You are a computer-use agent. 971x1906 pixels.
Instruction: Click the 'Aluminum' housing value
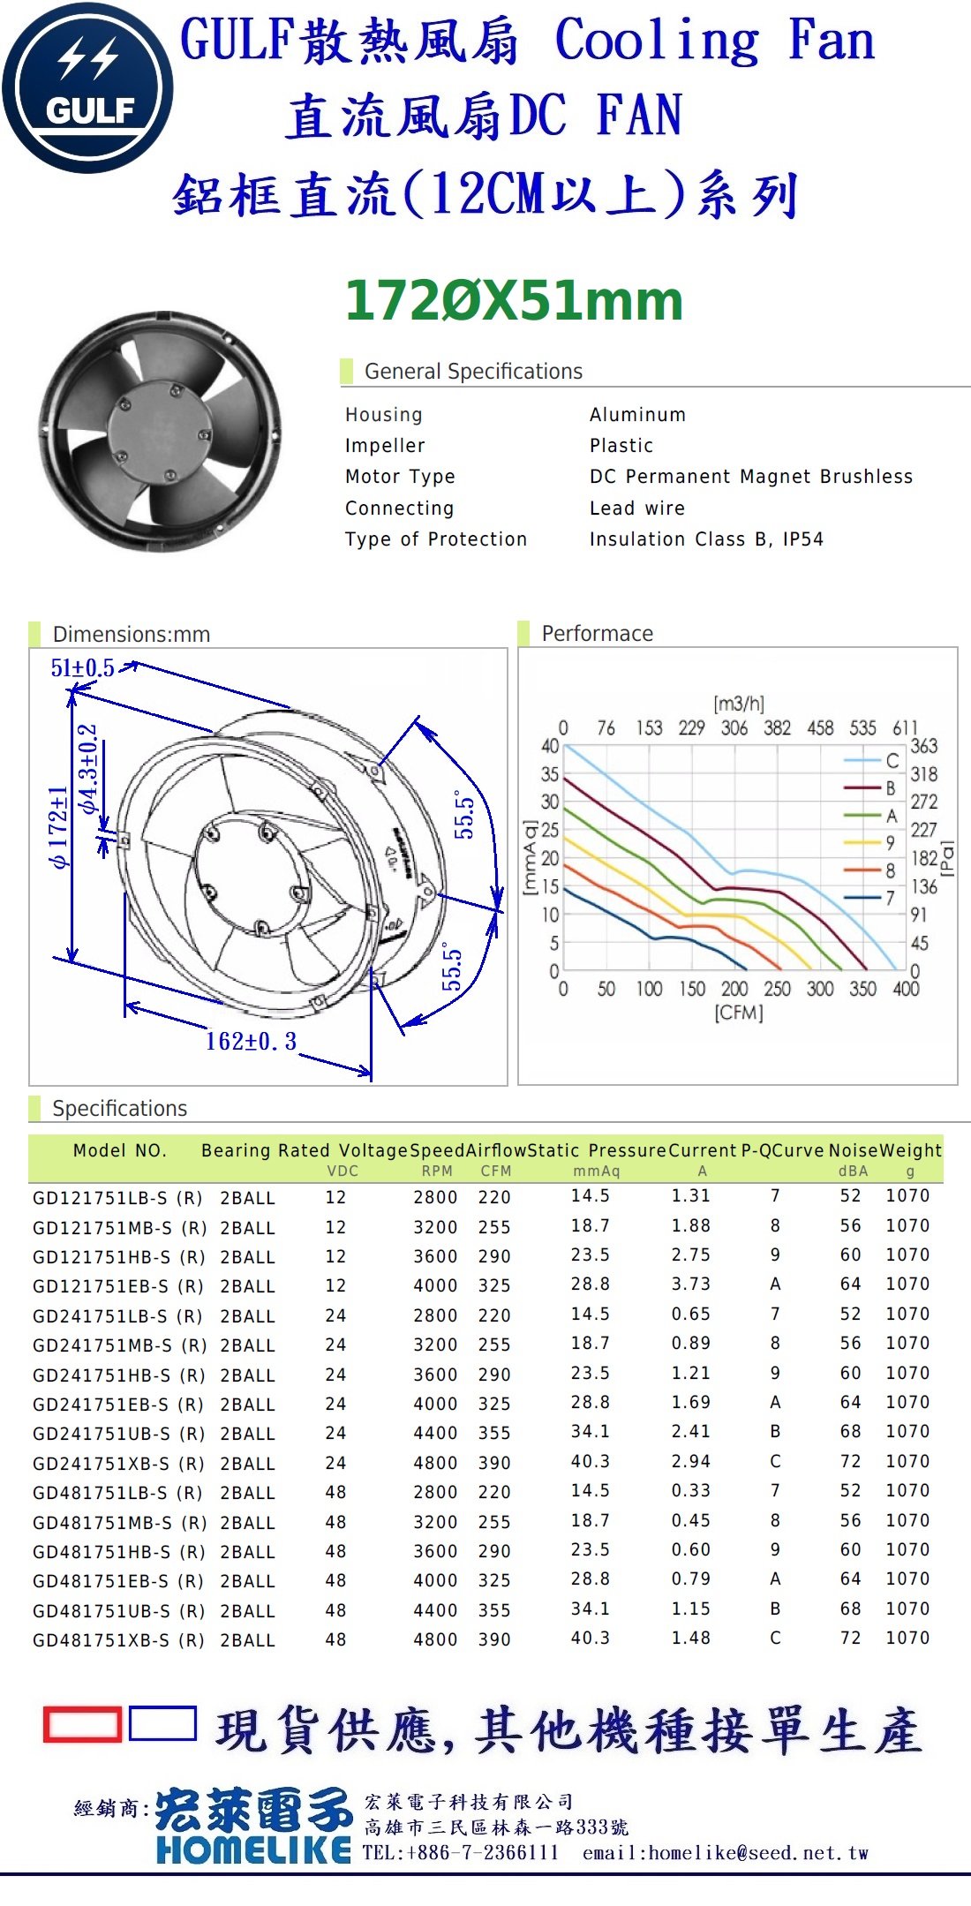pyautogui.click(x=637, y=415)
